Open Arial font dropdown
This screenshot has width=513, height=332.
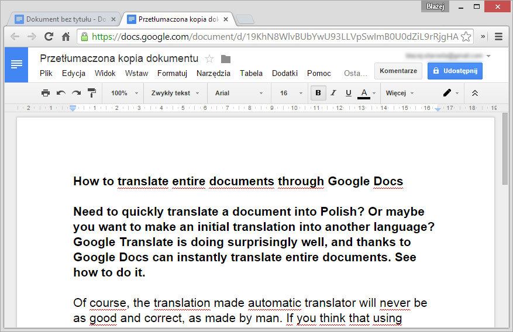tap(239, 93)
